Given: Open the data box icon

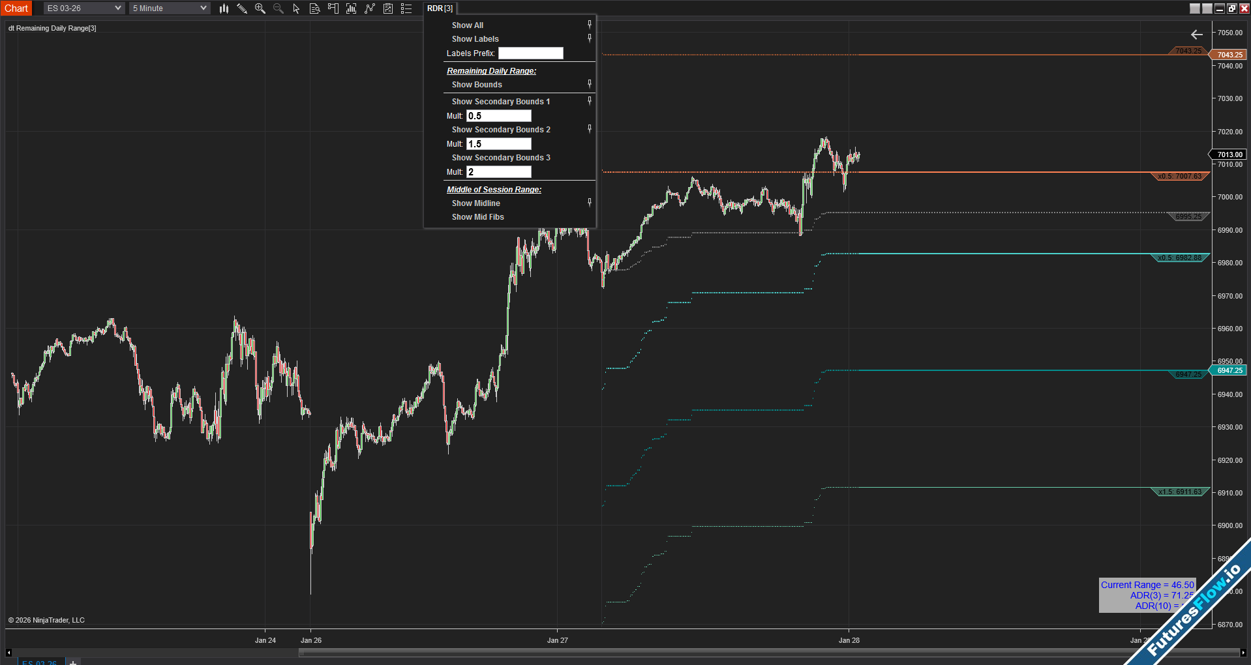Looking at the screenshot, I should click(x=314, y=8).
